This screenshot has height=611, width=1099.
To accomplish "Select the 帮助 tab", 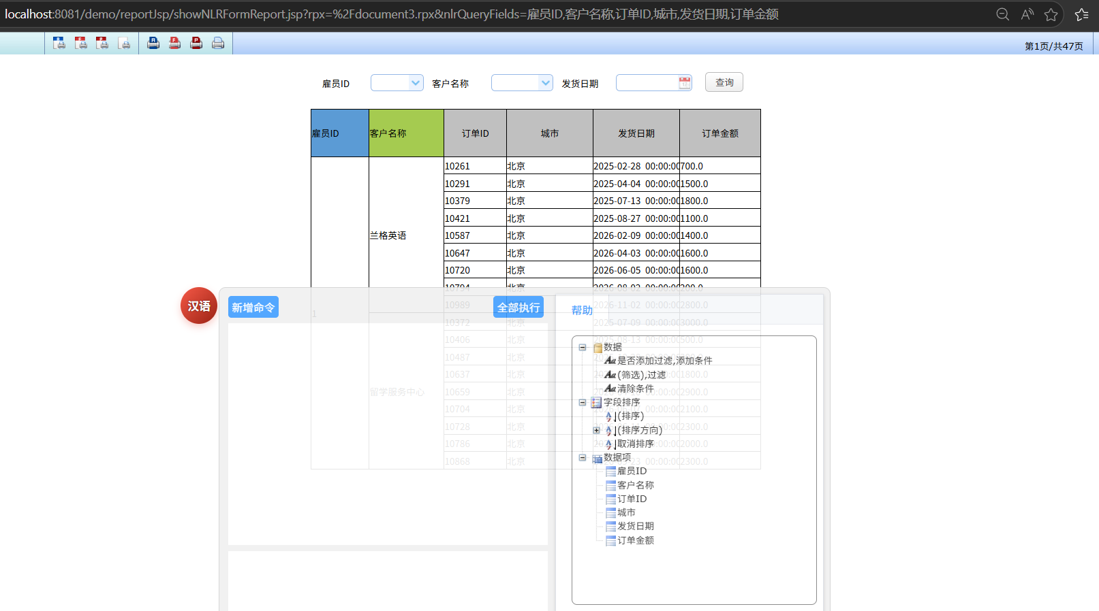I will tap(582, 310).
